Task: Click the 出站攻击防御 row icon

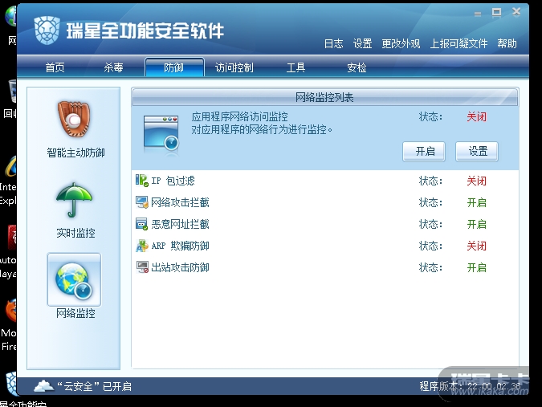Action: tap(141, 267)
